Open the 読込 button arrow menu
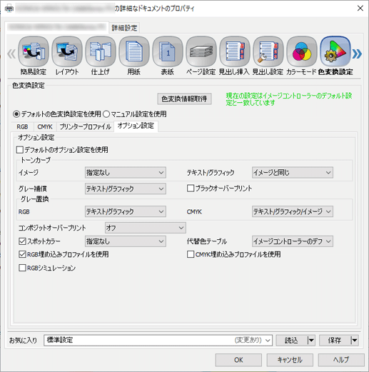The height and width of the screenshot is (372, 369). pos(311,341)
